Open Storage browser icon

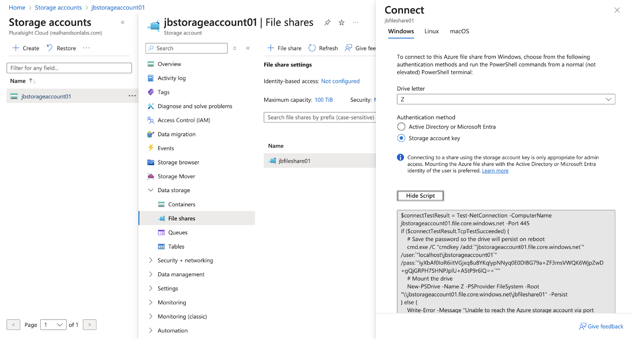pyautogui.click(x=150, y=162)
